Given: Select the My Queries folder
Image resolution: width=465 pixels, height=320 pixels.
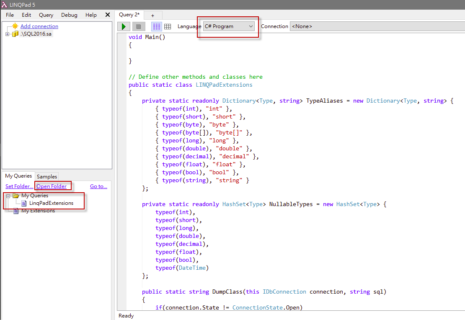Looking at the screenshot, I should pyautogui.click(x=35, y=196).
